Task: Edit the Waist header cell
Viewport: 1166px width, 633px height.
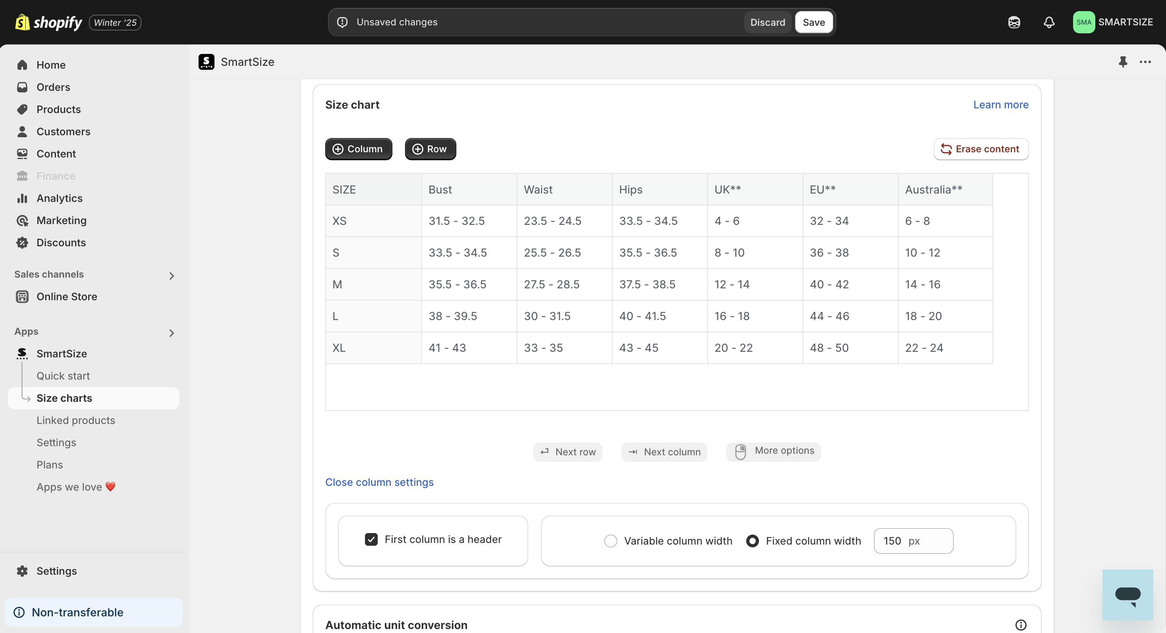Action: coord(564,190)
